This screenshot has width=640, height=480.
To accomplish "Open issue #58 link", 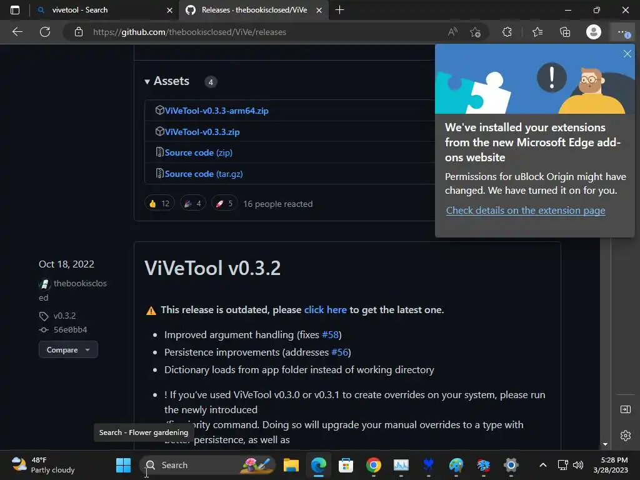I will tap(330, 335).
